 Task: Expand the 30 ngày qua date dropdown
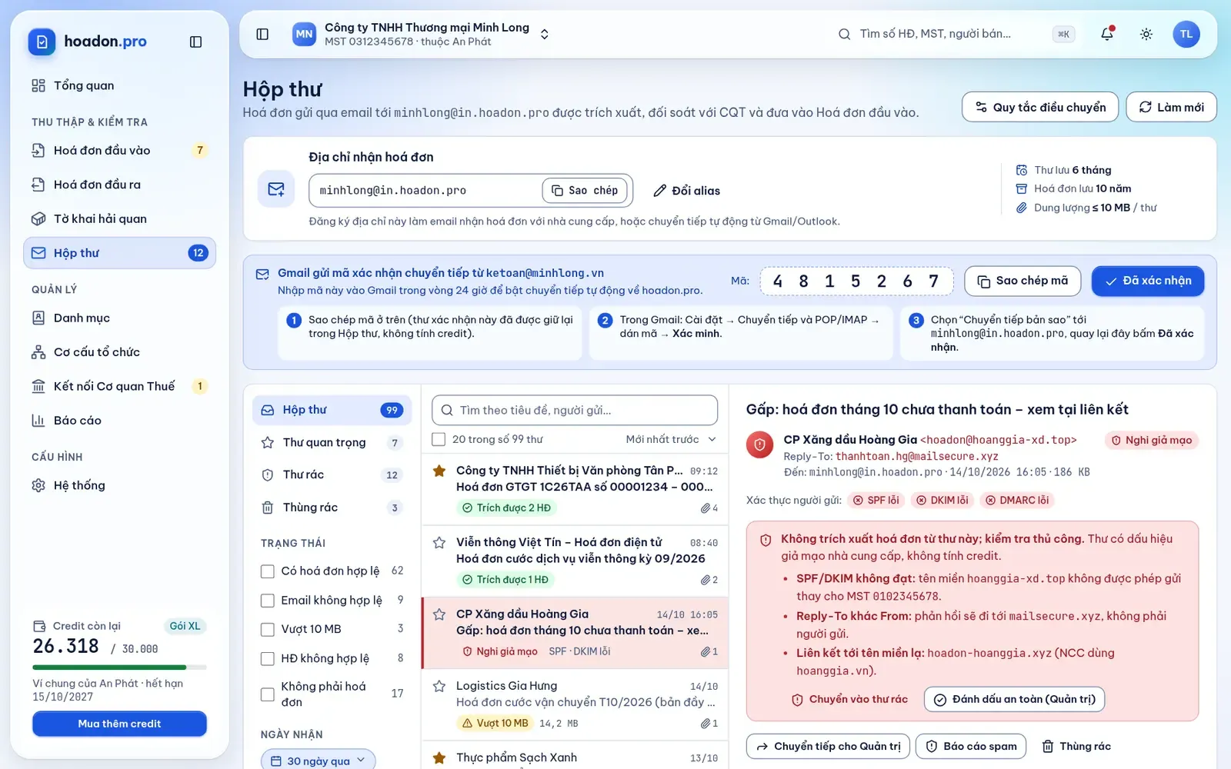pos(319,761)
